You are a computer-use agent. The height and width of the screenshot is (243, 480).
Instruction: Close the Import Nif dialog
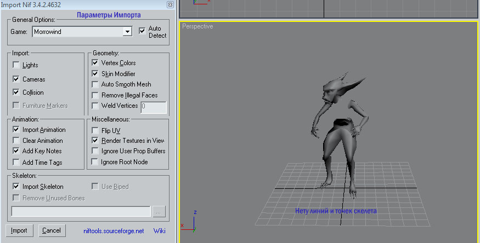coord(170,4)
